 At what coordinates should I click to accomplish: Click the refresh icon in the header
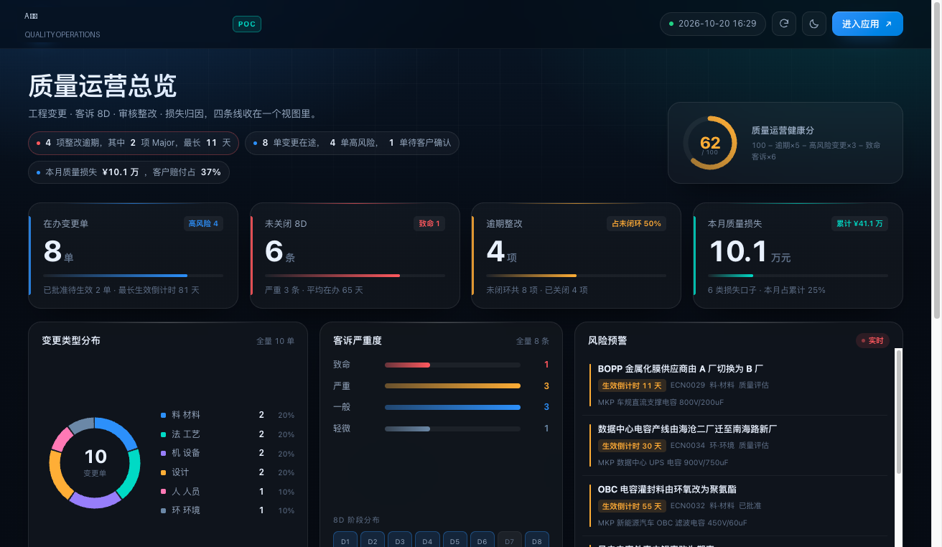[x=784, y=24]
